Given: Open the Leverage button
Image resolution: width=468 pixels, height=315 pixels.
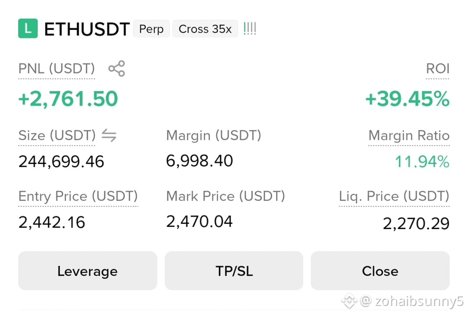Looking at the screenshot, I should 88,271.
